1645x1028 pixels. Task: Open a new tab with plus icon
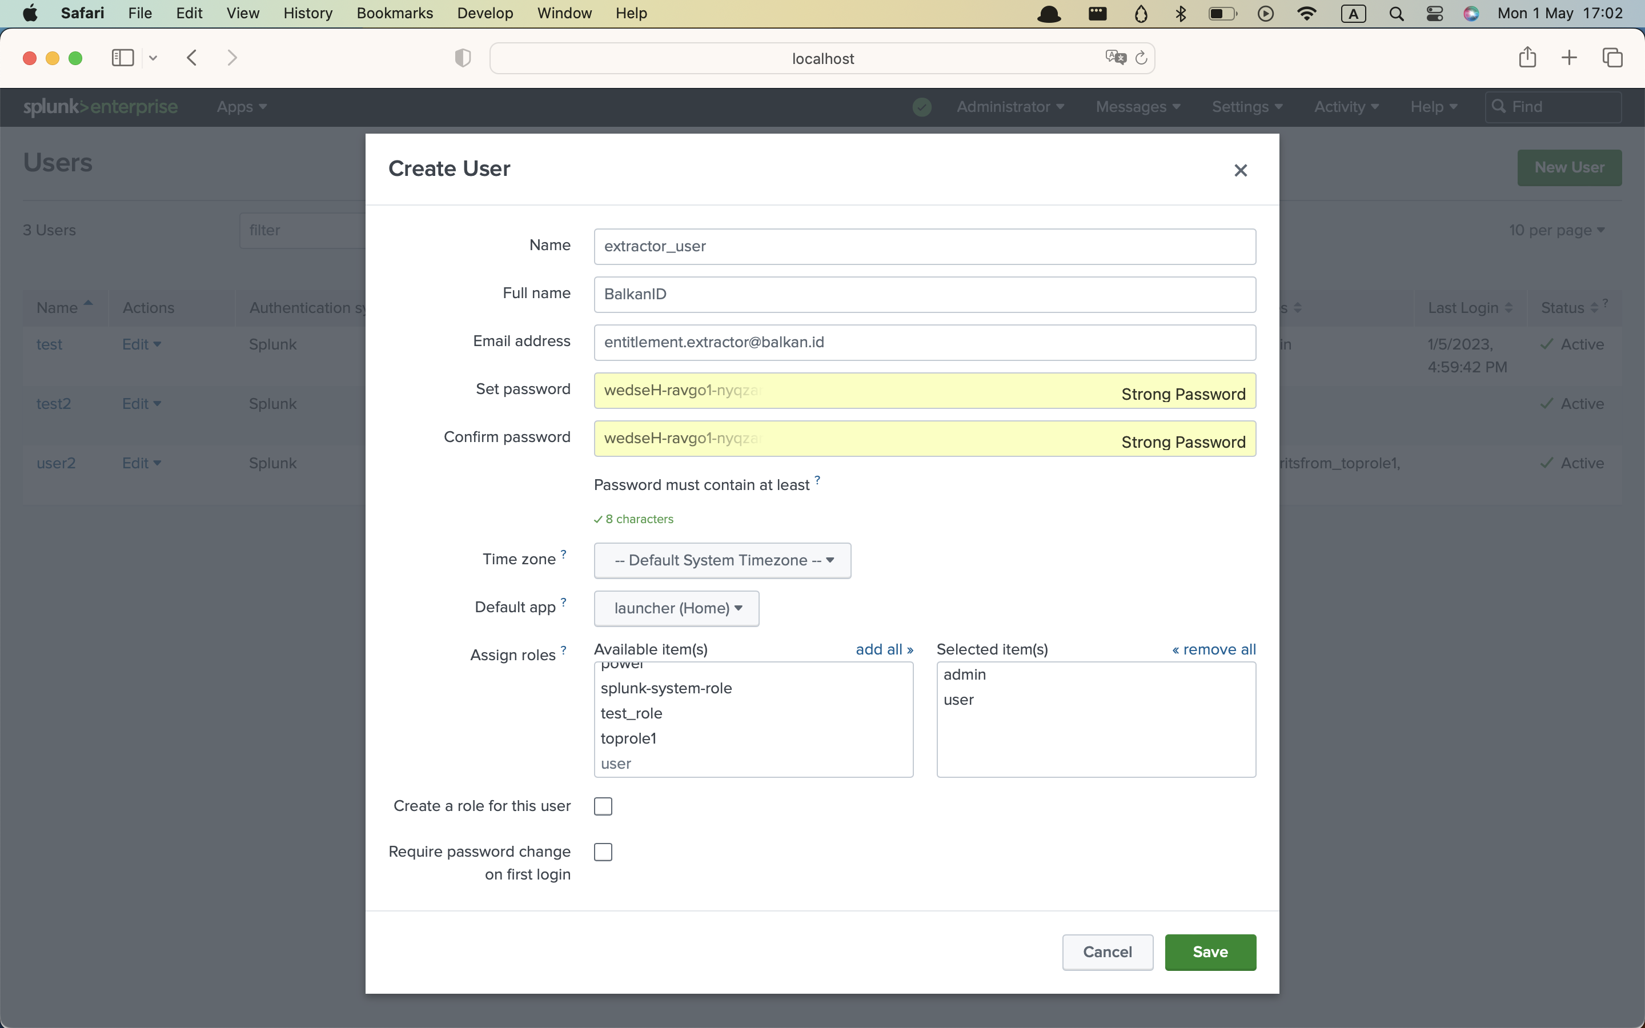coord(1569,58)
